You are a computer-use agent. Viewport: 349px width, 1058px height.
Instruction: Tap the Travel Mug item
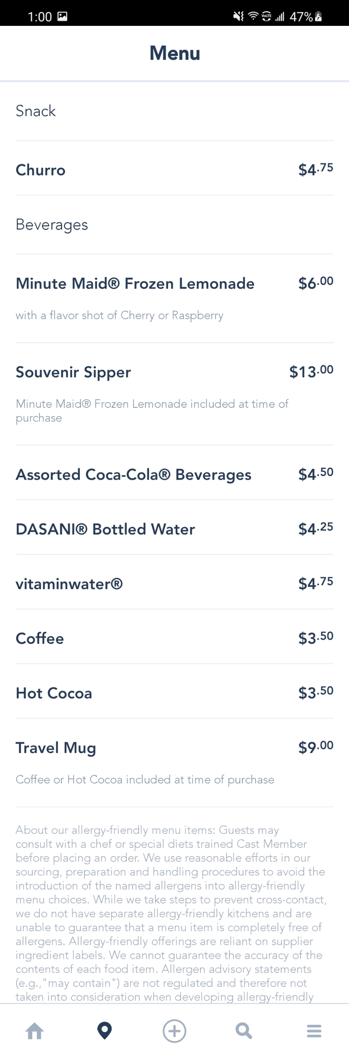[56, 748]
